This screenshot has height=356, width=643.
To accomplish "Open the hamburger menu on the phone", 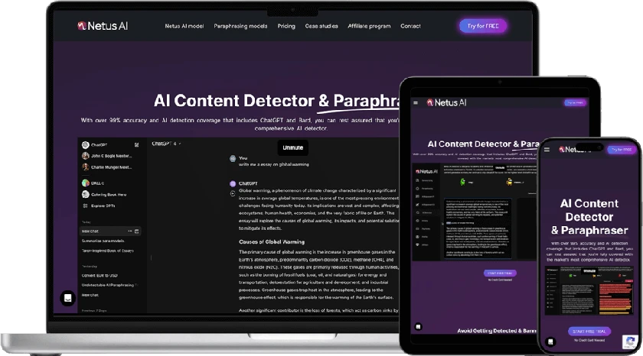I will [547, 150].
